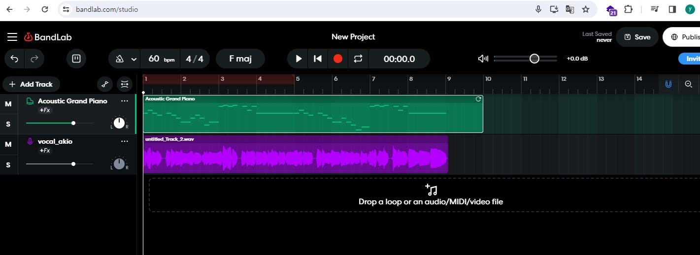The height and width of the screenshot is (255, 700).
Task: Click the Invite button
Action: [x=690, y=59]
